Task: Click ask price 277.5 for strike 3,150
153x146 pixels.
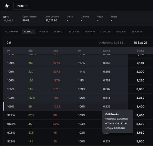Action: [x=57, y=63]
